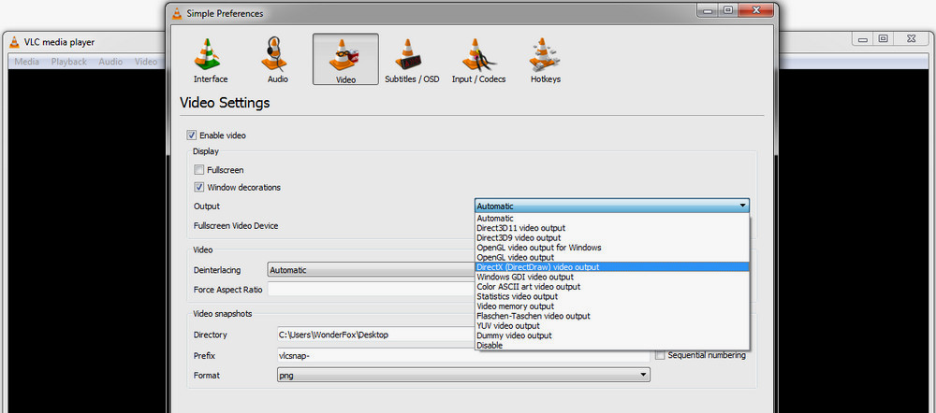Toggle Window decorations checkbox
This screenshot has height=413, width=936.
point(198,187)
